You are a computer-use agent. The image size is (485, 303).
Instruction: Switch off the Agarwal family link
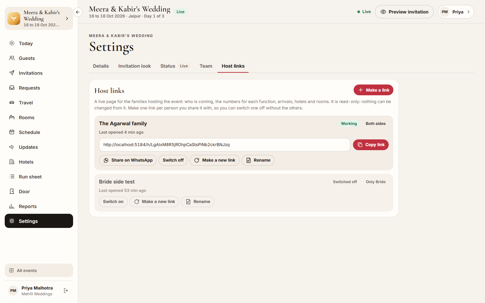173,160
